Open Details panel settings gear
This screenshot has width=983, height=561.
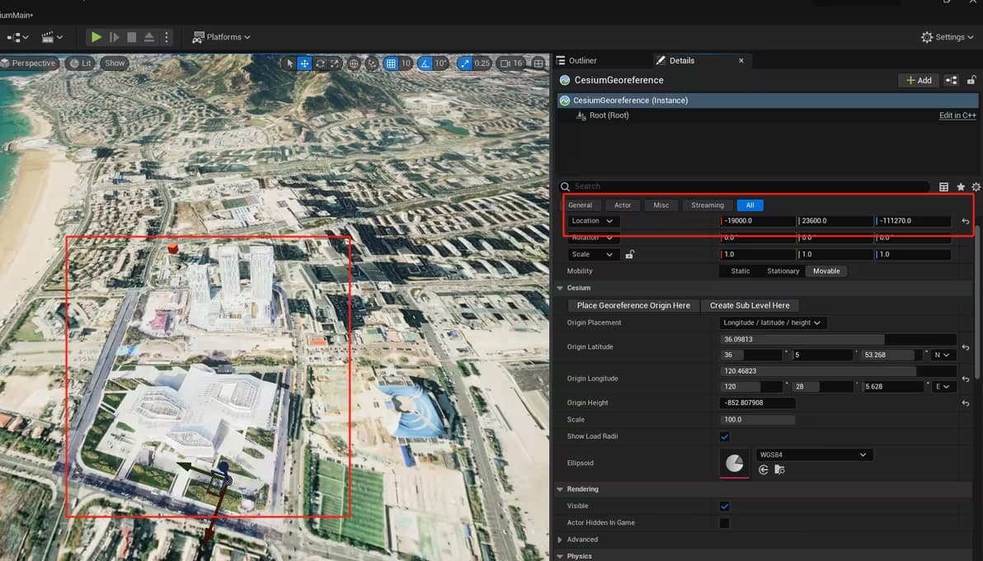[x=976, y=187]
